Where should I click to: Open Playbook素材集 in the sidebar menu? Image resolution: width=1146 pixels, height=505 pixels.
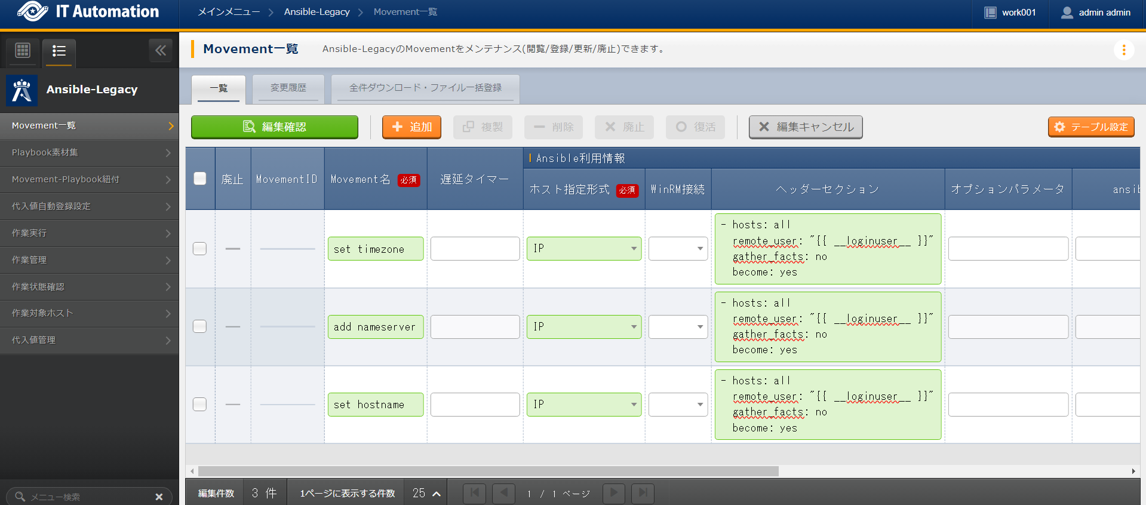point(90,152)
